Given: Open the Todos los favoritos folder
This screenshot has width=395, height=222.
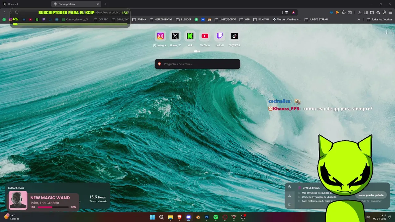Looking at the screenshot, I should (x=379, y=19).
